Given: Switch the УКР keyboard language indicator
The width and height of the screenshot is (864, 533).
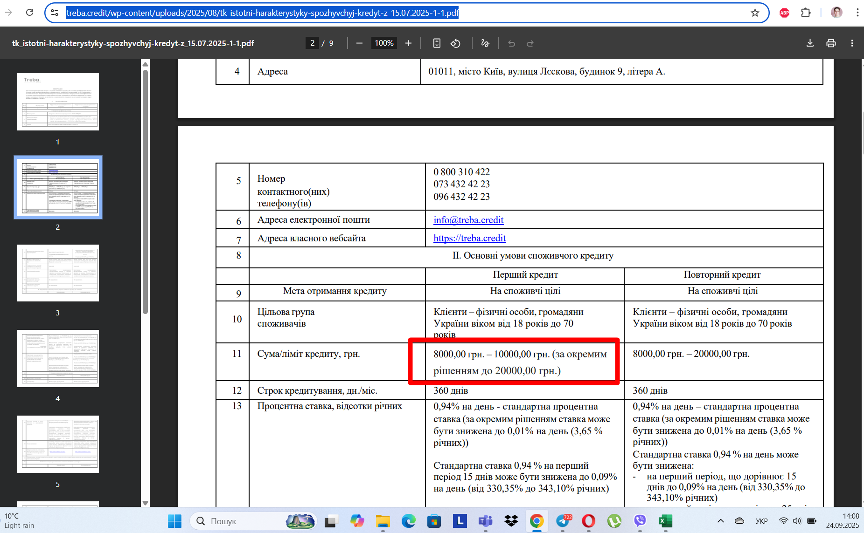Looking at the screenshot, I should click(761, 521).
